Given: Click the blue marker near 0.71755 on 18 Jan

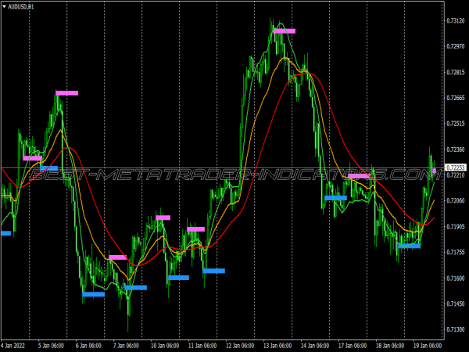Looking at the screenshot, I should (409, 246).
